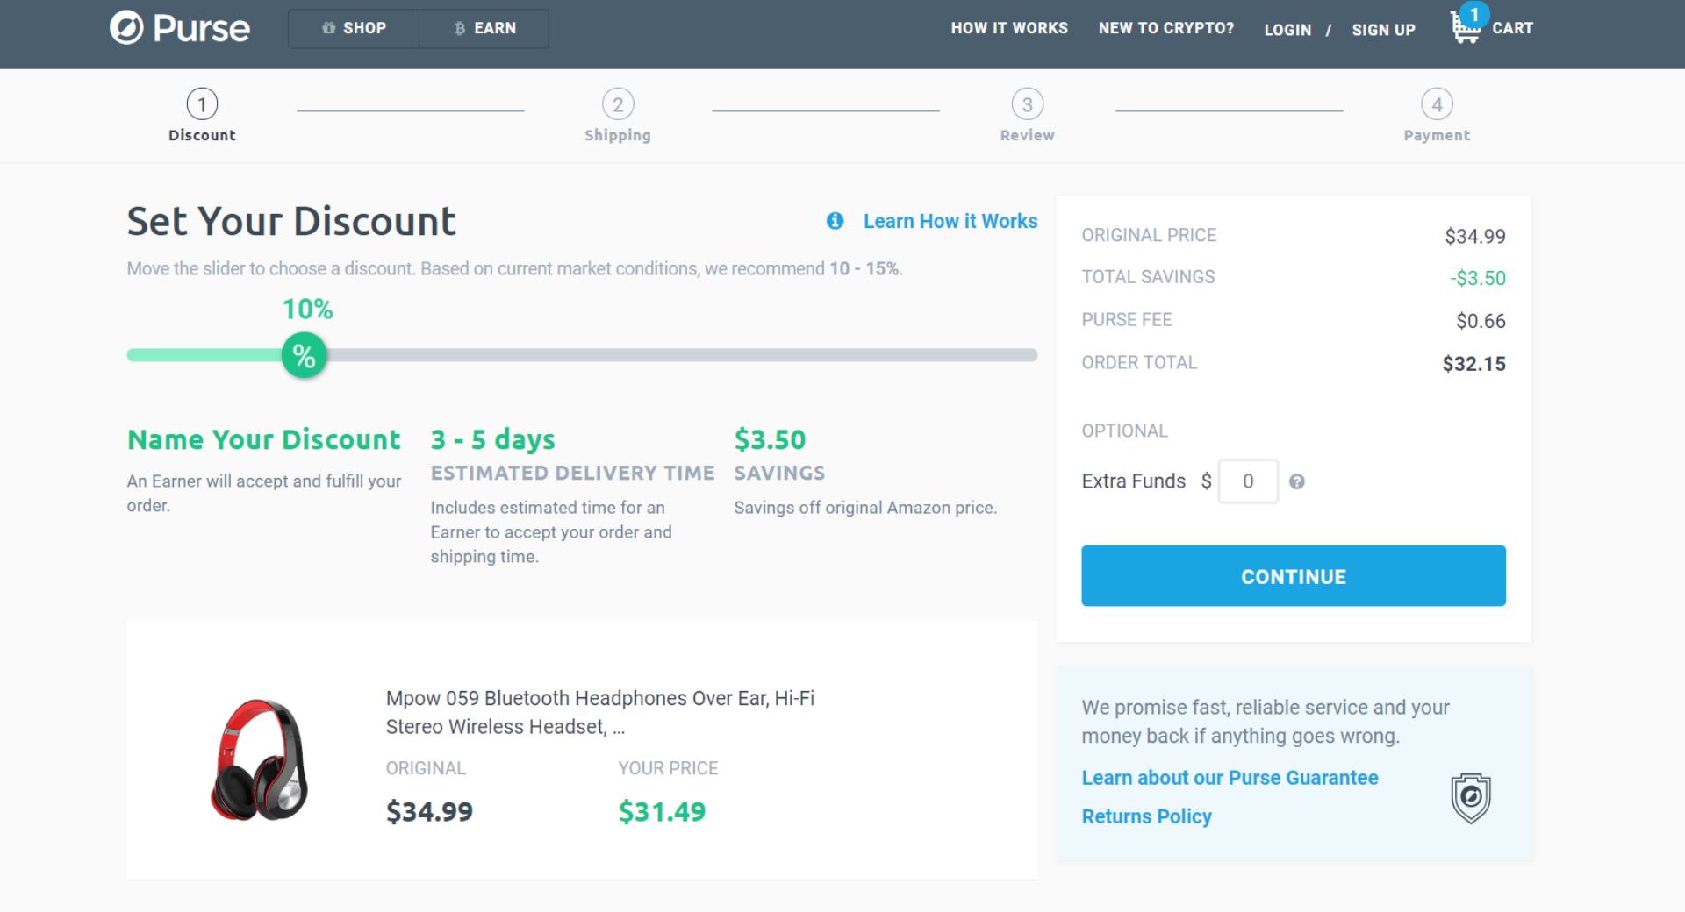This screenshot has height=912, width=1685.
Task: Click the CART label
Action: pos(1512,28)
